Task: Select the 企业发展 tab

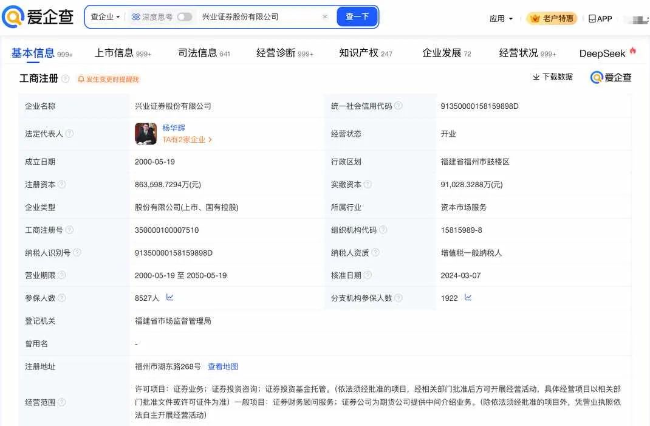Action: 446,53
